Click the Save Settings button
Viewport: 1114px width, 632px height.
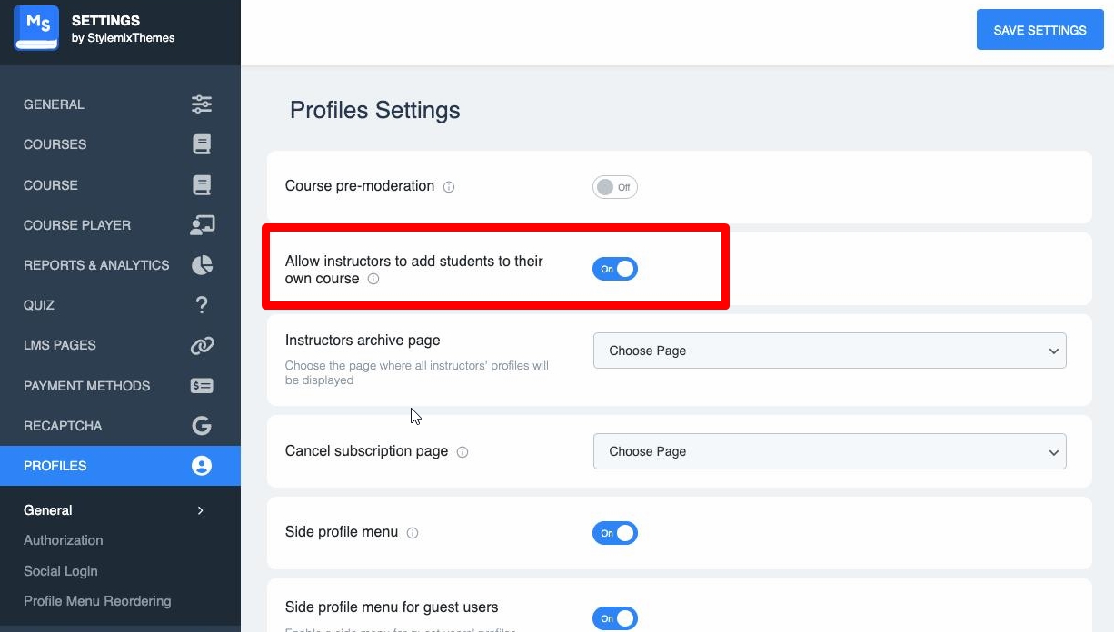pyautogui.click(x=1040, y=30)
